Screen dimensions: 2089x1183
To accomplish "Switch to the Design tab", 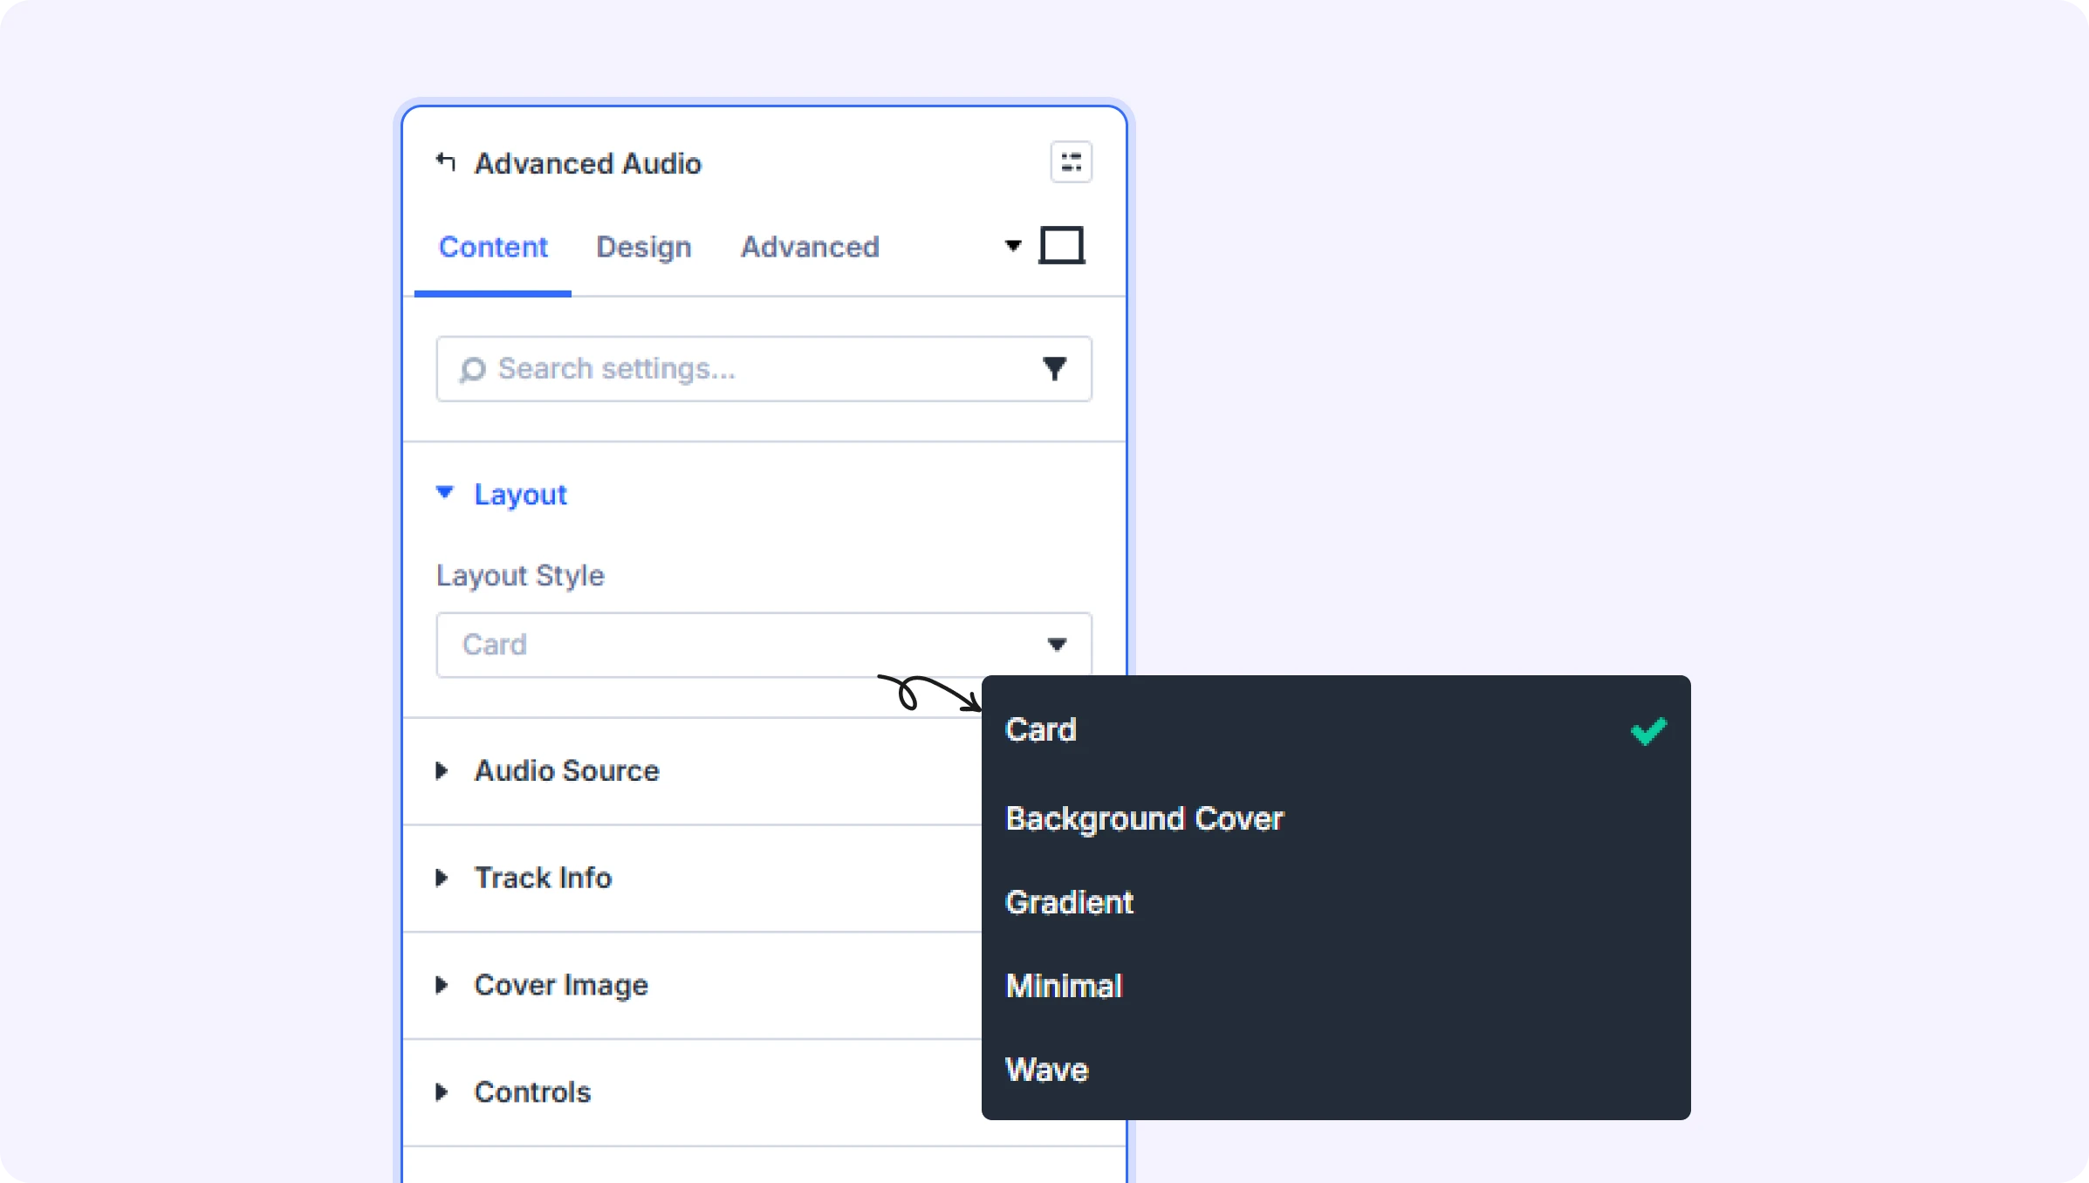I will 644,248.
